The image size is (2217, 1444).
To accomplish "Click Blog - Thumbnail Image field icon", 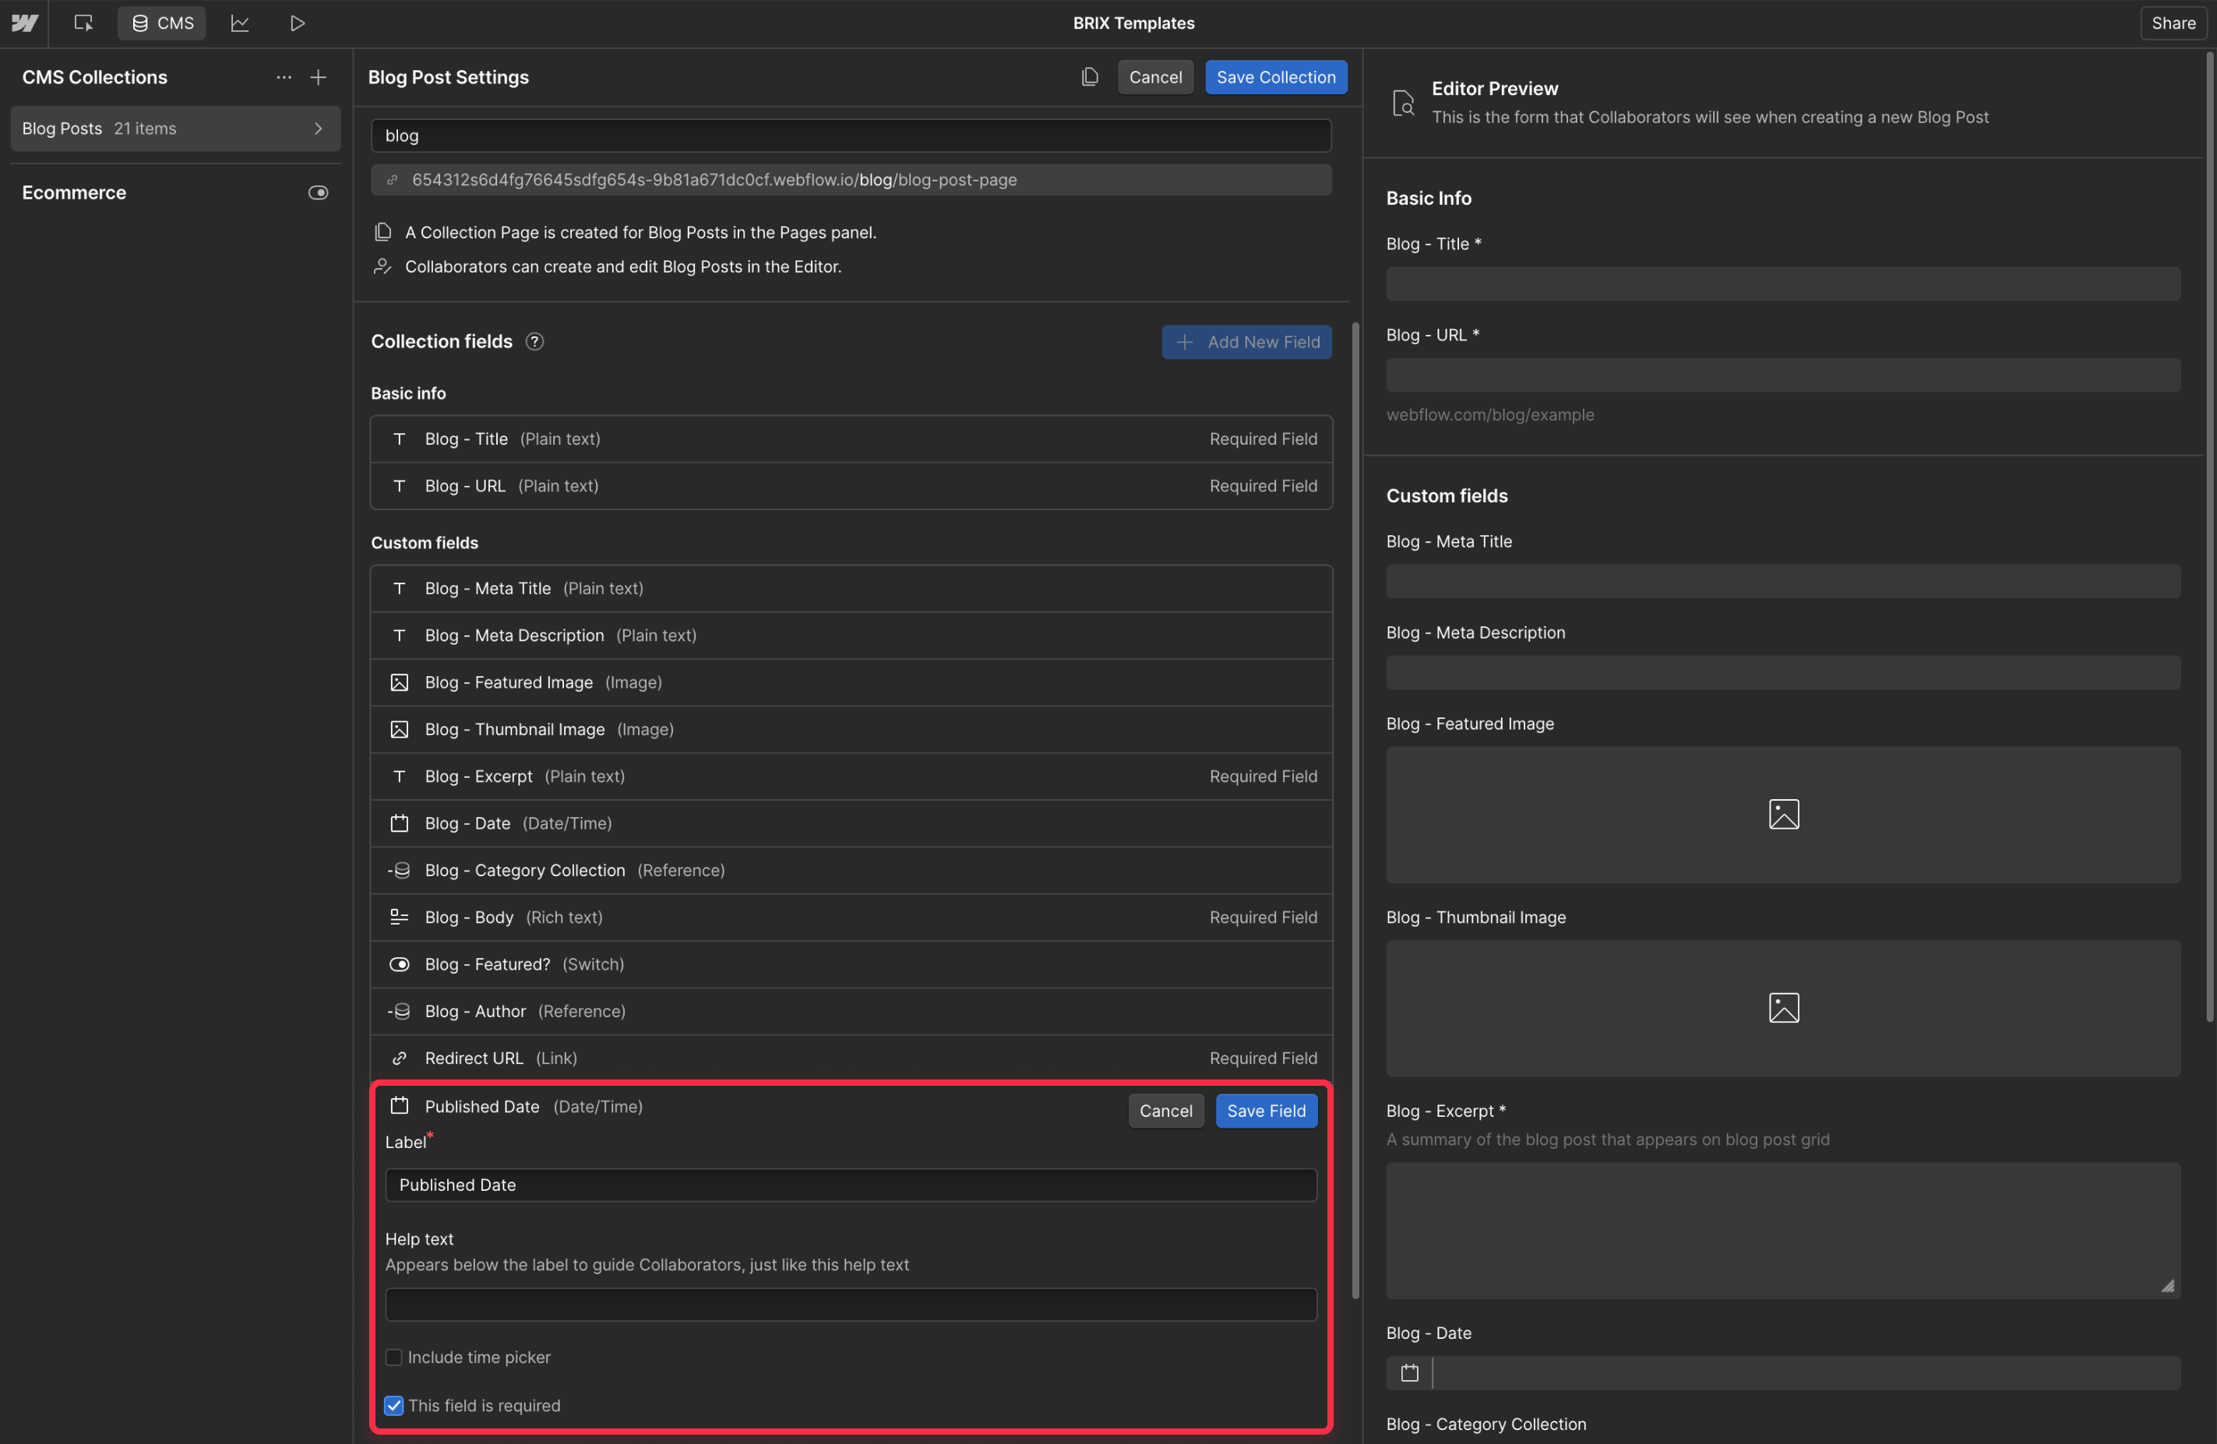I will coord(400,730).
